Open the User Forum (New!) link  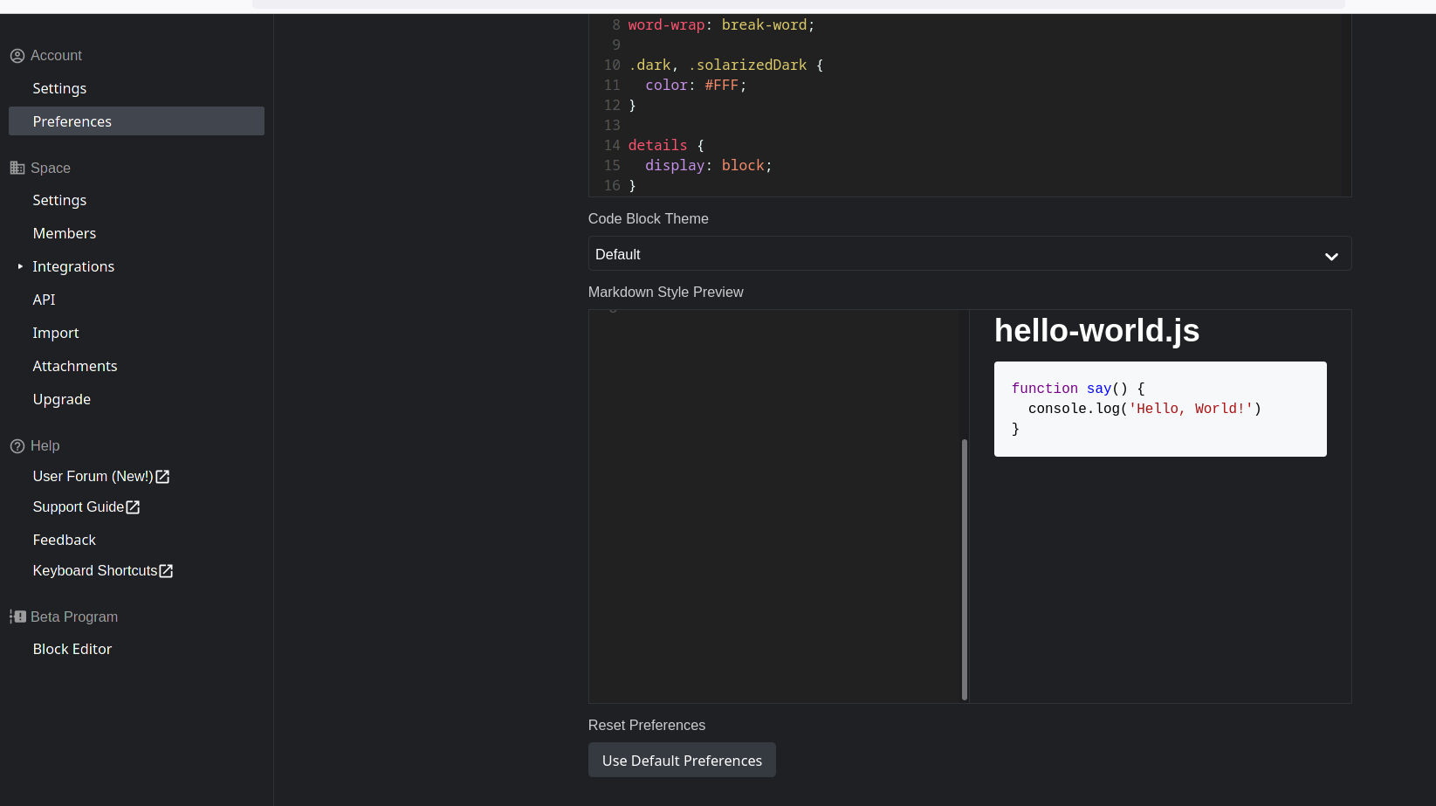93,477
